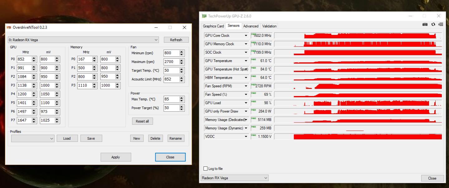Click the Memory P3 MHz field showing 1110
The width and height of the screenshot is (449, 188).
pos(84,85)
